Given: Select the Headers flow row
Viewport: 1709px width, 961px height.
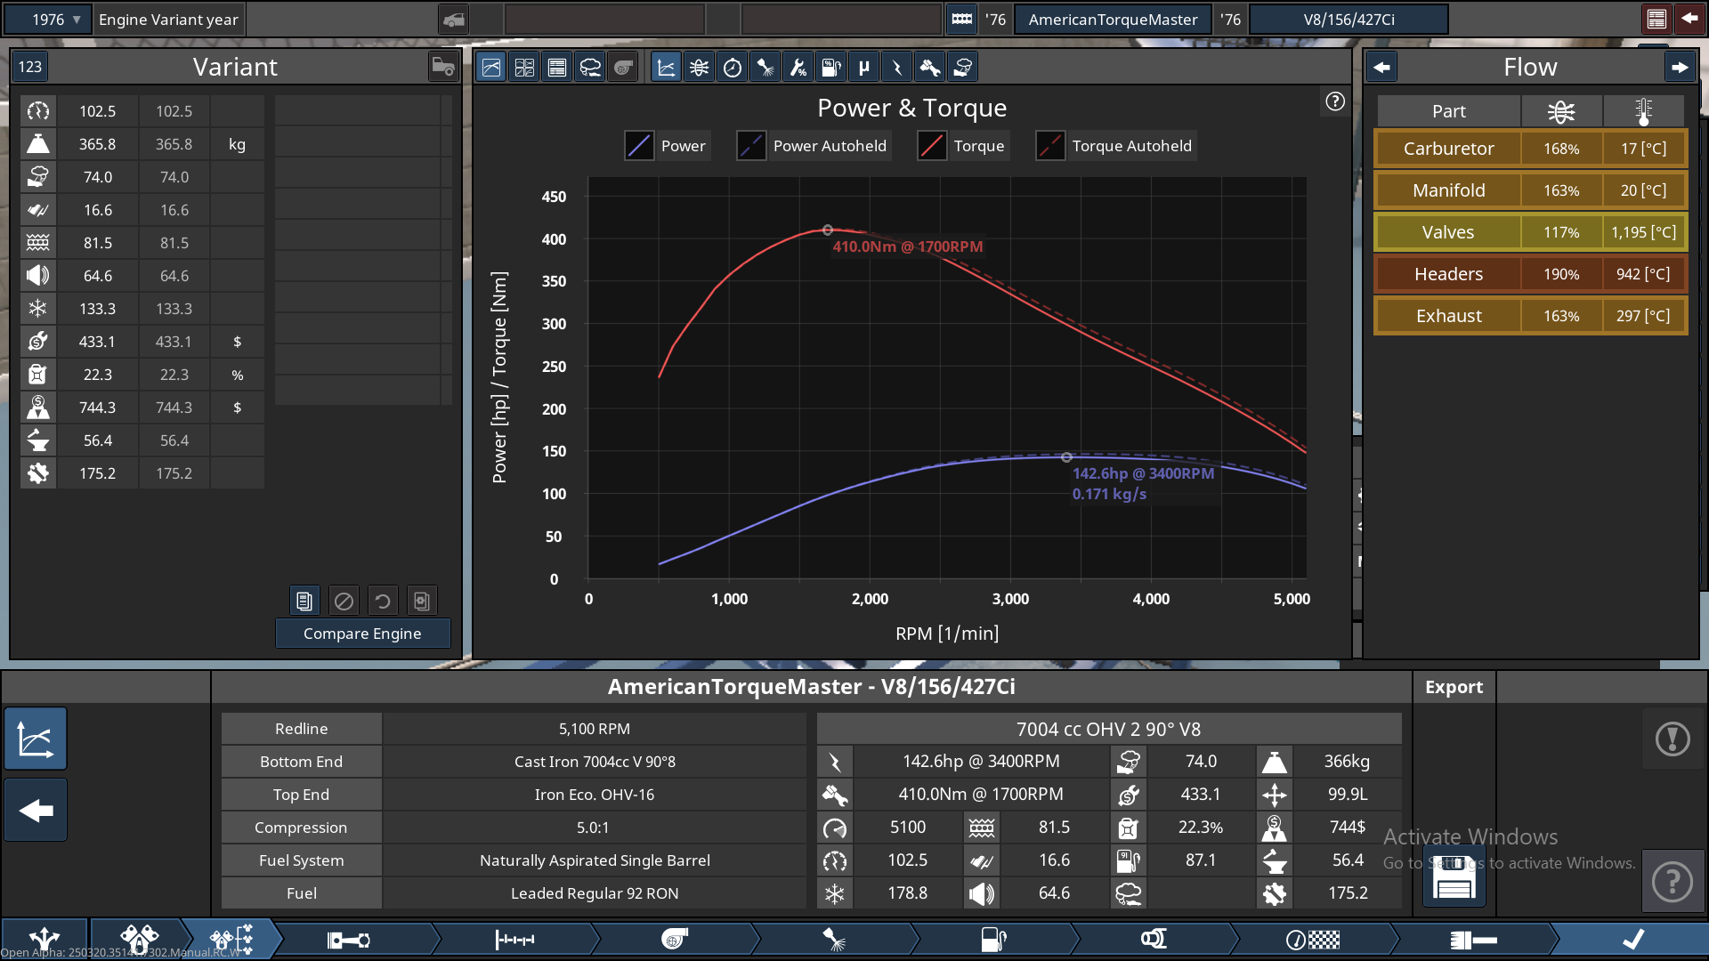Looking at the screenshot, I should 1530,274.
